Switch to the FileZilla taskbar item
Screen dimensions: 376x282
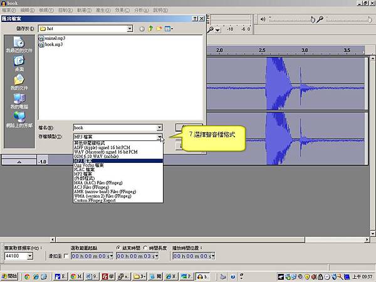click(108, 276)
